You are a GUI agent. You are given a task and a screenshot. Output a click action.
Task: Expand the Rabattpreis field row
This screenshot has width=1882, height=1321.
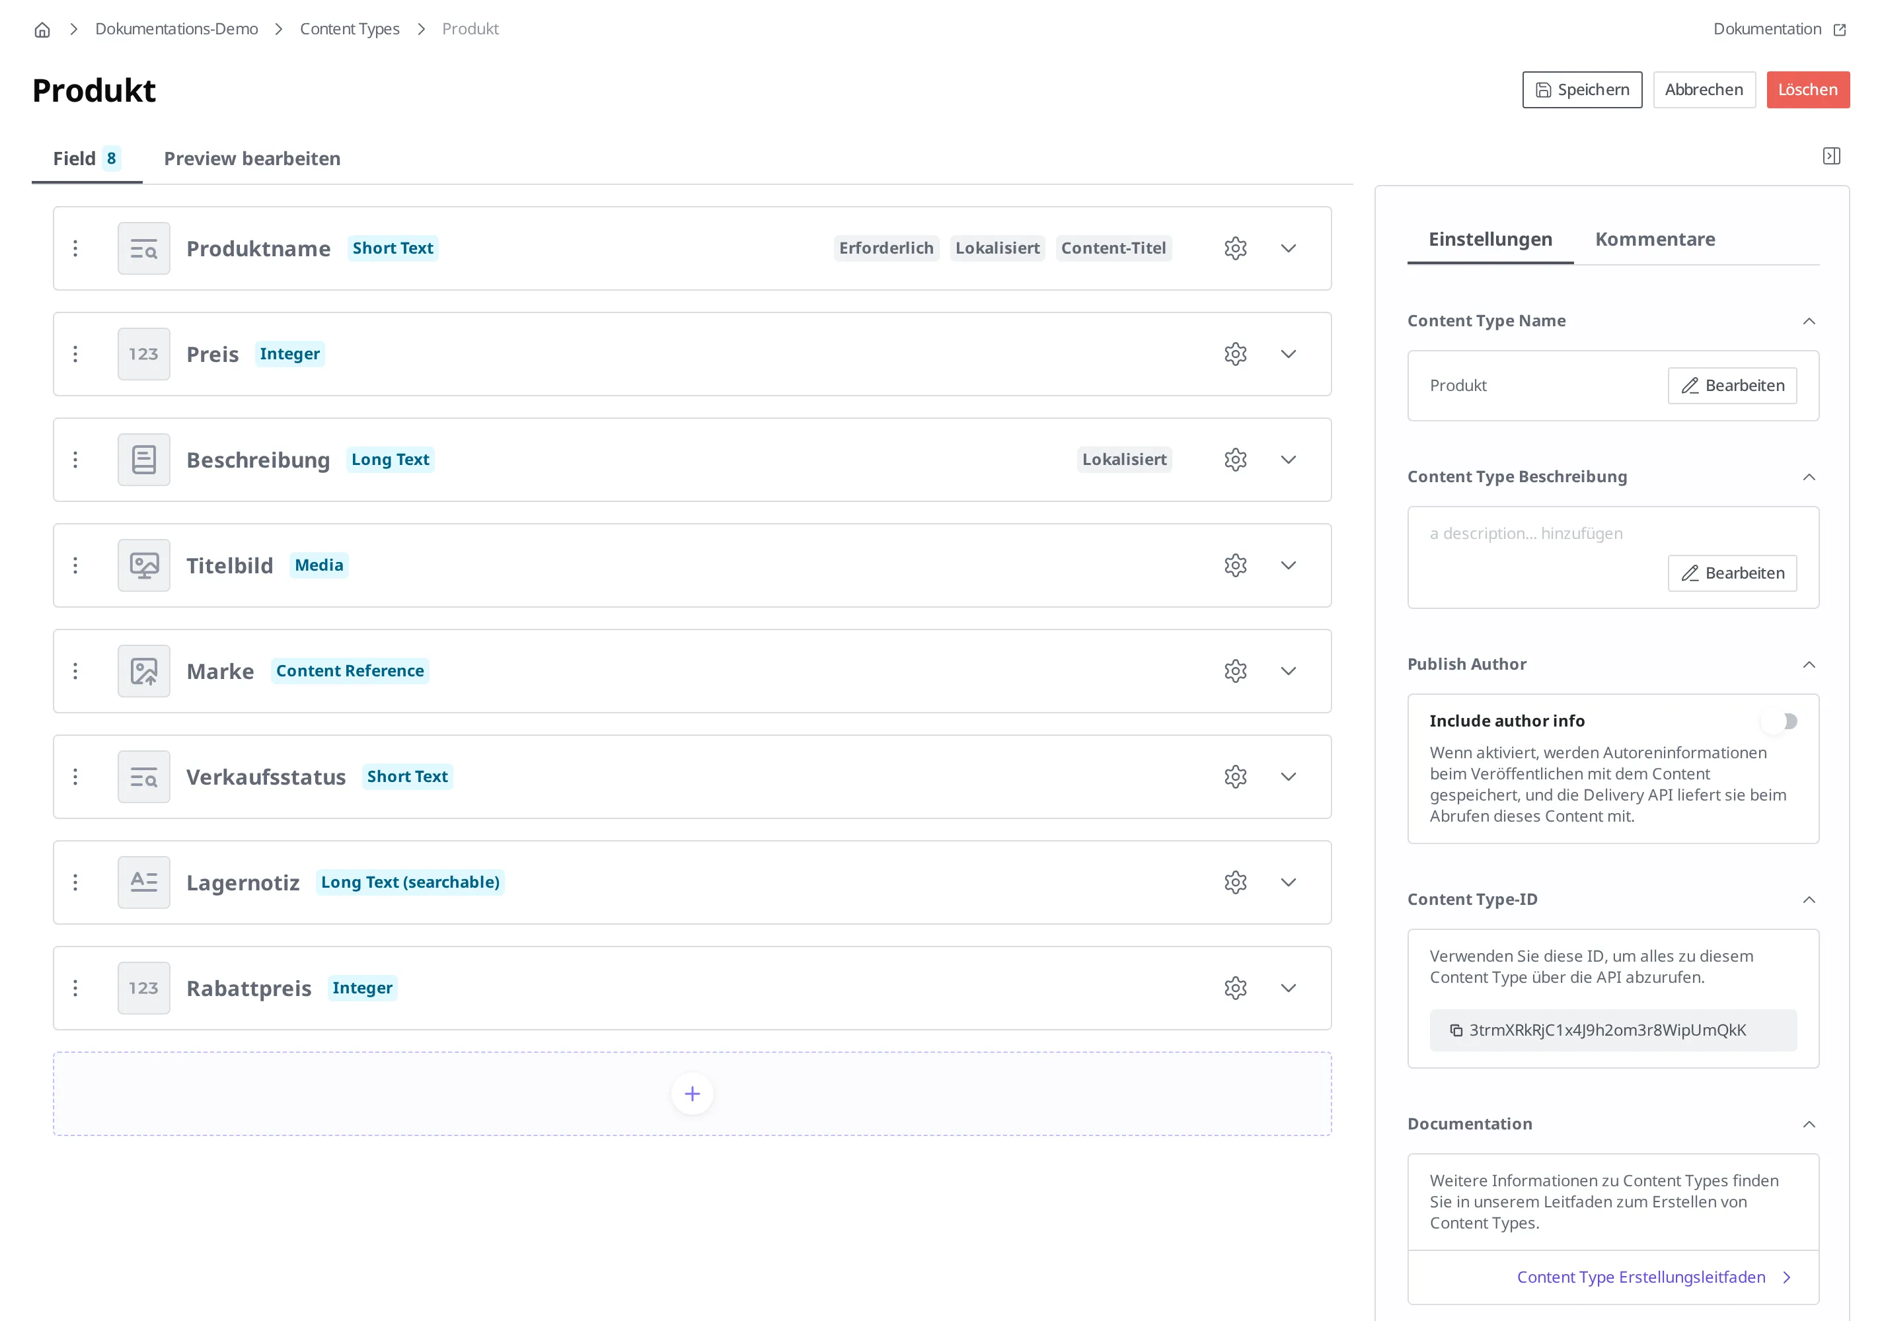pos(1289,988)
